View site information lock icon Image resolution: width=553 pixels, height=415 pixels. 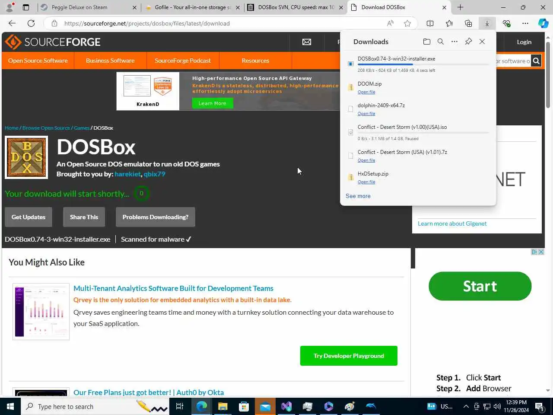pos(54,23)
